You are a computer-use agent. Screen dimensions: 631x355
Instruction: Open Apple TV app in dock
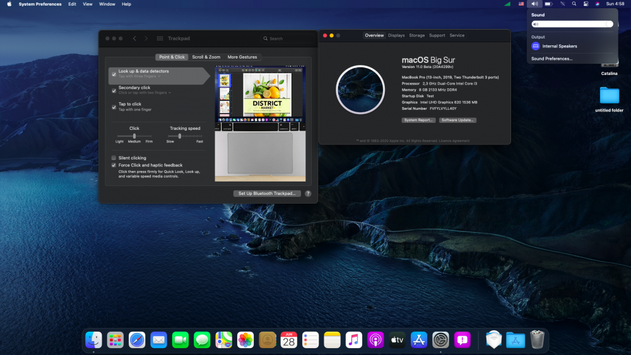(x=397, y=340)
